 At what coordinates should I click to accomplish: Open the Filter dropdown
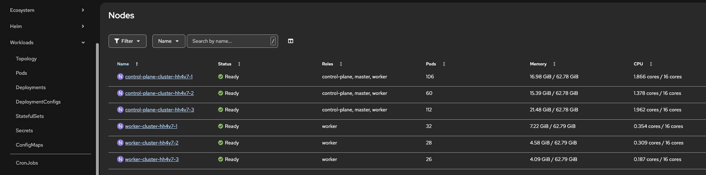click(x=127, y=41)
